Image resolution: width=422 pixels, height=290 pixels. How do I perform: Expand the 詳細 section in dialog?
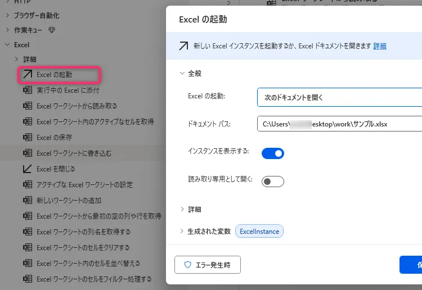click(182, 209)
